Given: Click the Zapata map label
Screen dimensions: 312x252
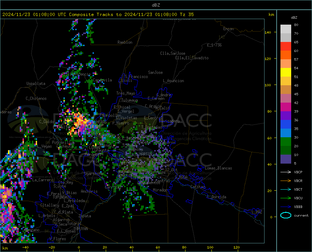Looking at the screenshot, I should 85,216.
